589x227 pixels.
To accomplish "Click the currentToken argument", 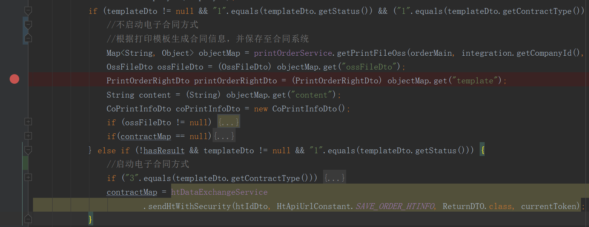I will [549, 206].
